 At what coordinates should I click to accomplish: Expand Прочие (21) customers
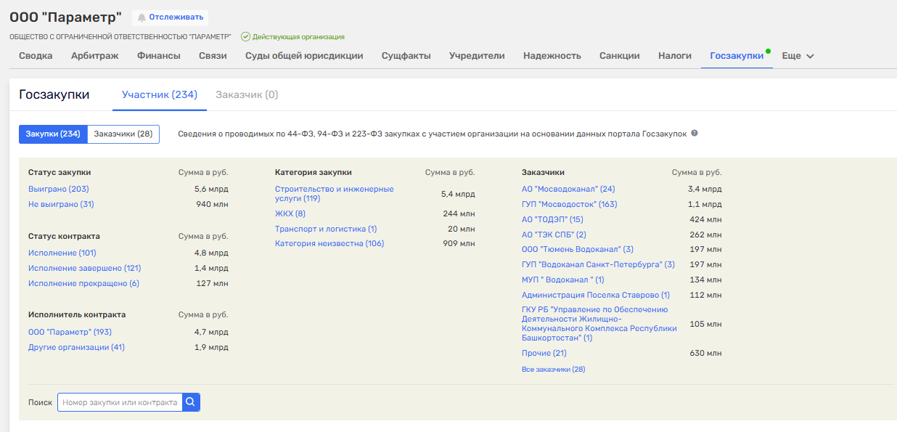[x=544, y=354]
